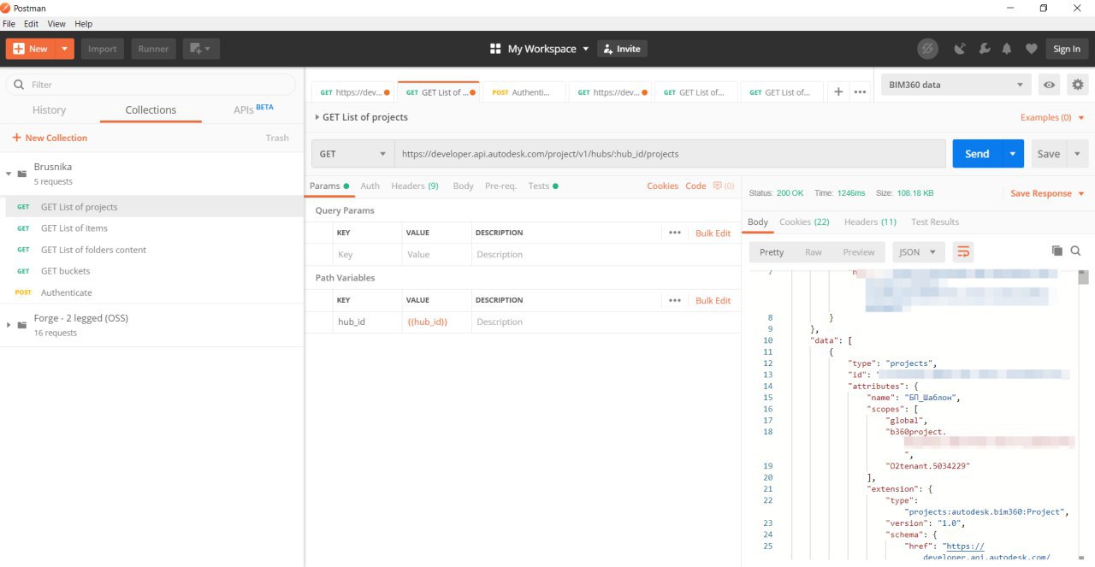The width and height of the screenshot is (1095, 567).
Task: Open the POST Authenti... request tab
Action: click(524, 92)
